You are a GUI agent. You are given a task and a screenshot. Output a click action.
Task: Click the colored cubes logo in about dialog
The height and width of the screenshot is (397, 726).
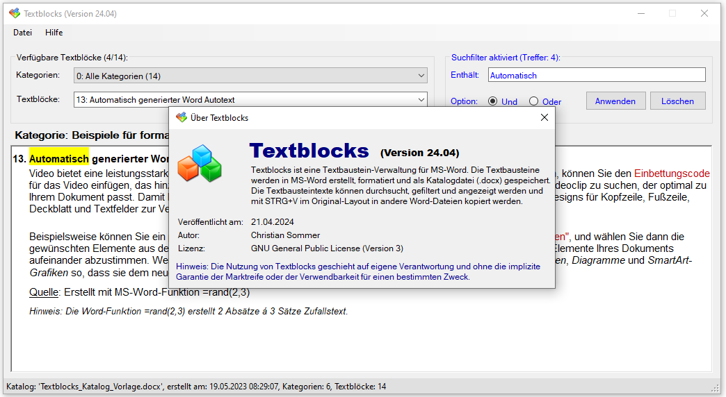[x=200, y=163]
